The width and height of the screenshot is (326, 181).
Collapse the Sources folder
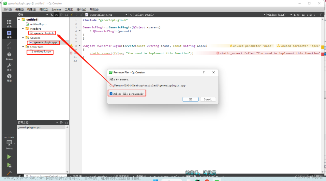point(23,38)
